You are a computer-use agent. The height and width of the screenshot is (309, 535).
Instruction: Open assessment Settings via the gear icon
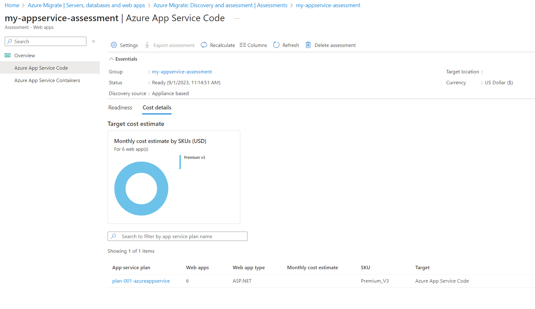pyautogui.click(x=114, y=45)
